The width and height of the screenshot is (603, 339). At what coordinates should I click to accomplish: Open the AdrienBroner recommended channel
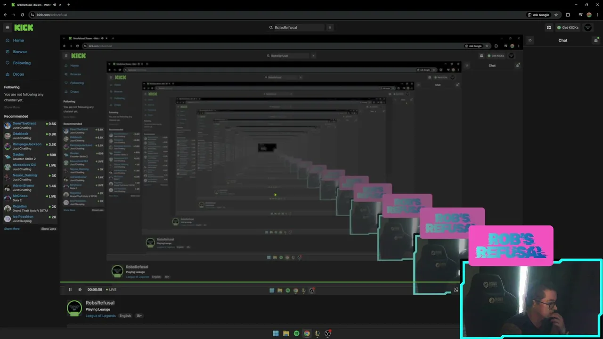pyautogui.click(x=30, y=187)
